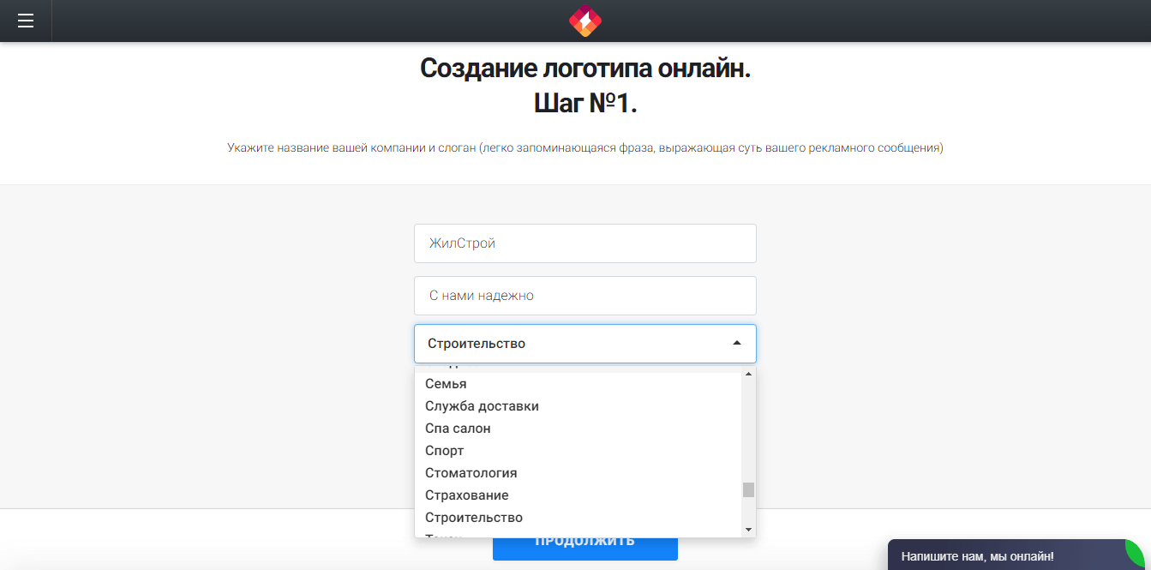Collapse the category dropdown using its chevron
1151x570 pixels.
(735, 343)
